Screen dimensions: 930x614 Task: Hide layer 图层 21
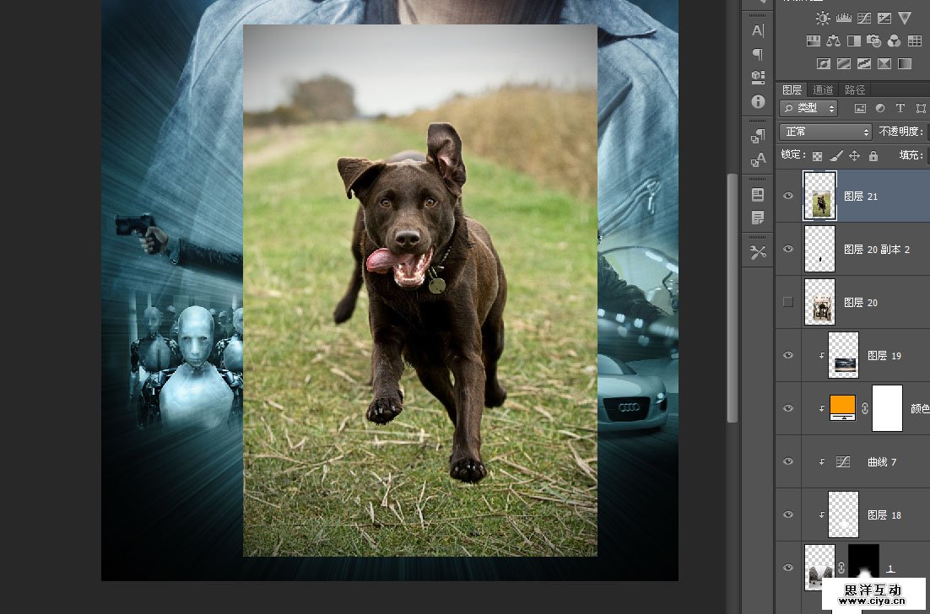click(x=788, y=196)
